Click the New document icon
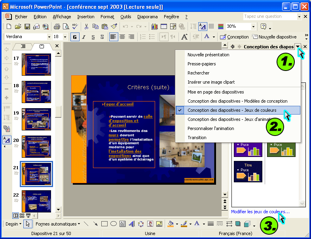 9,27
